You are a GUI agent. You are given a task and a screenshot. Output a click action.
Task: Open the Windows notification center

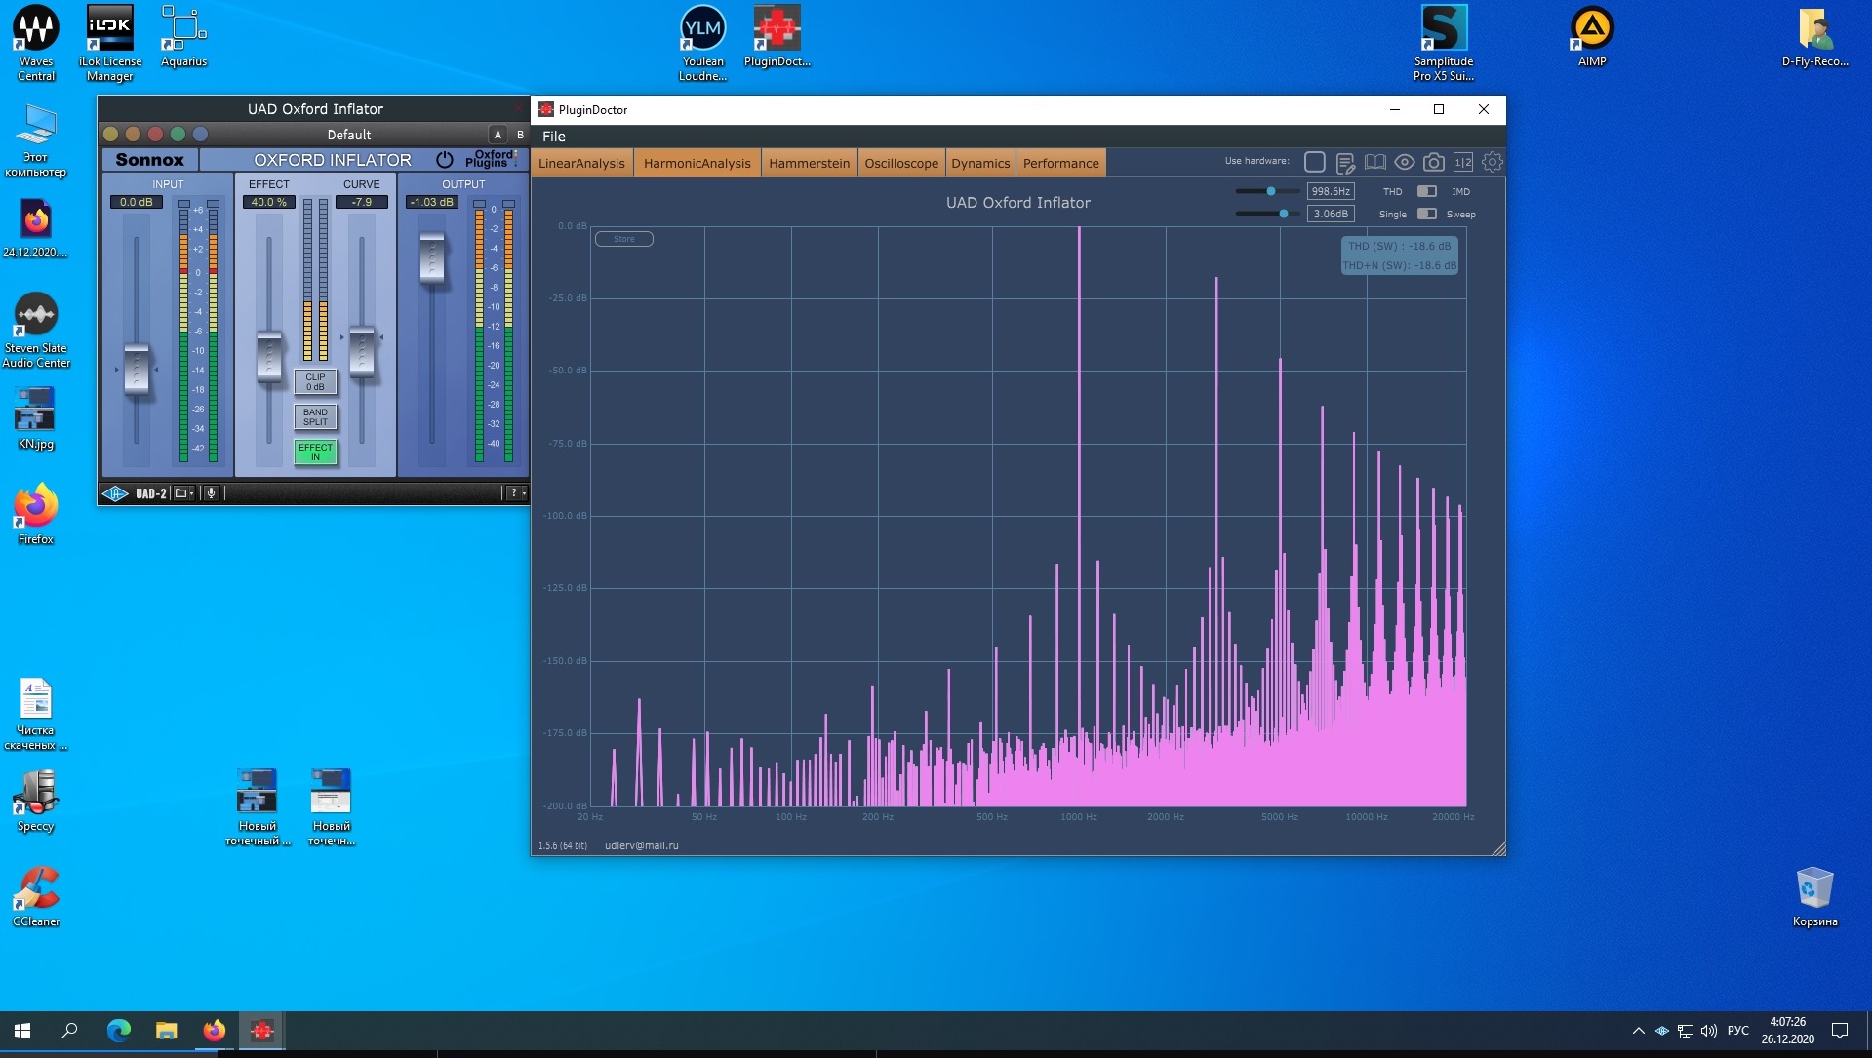(x=1840, y=1031)
